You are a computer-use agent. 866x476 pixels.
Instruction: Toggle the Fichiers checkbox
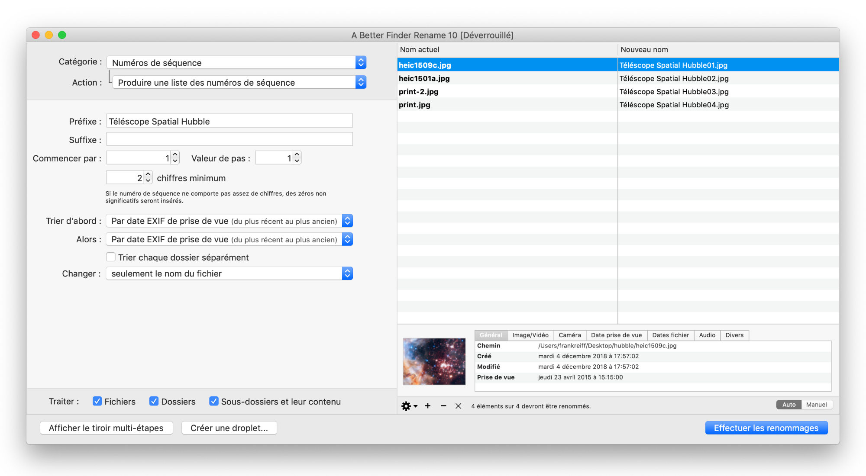point(97,401)
